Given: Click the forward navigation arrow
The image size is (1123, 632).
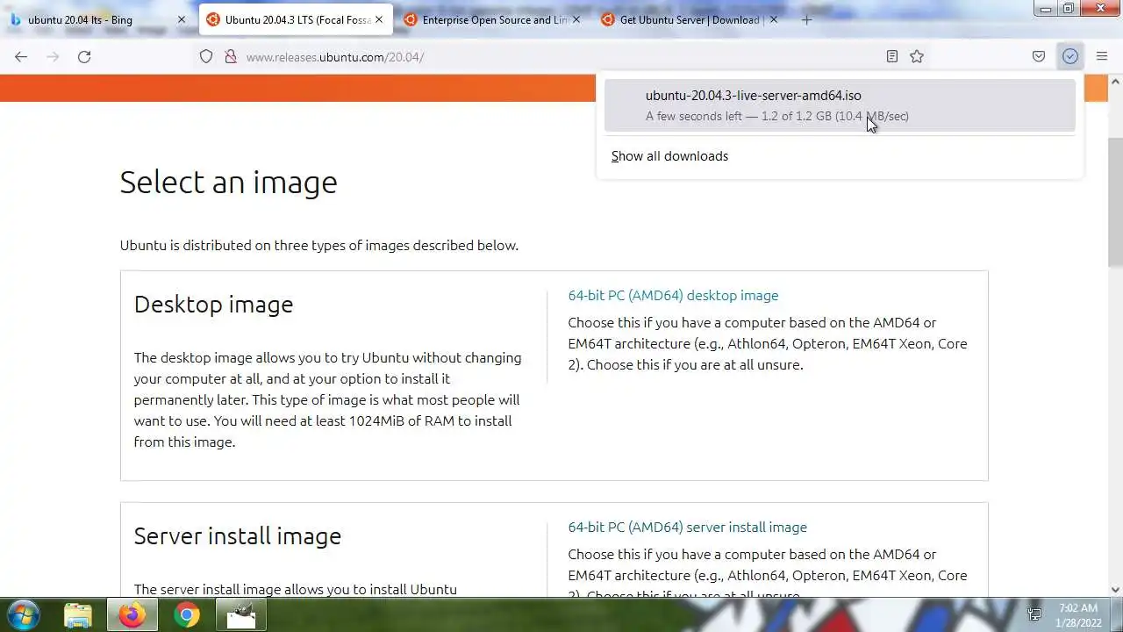Looking at the screenshot, I should coord(53,56).
